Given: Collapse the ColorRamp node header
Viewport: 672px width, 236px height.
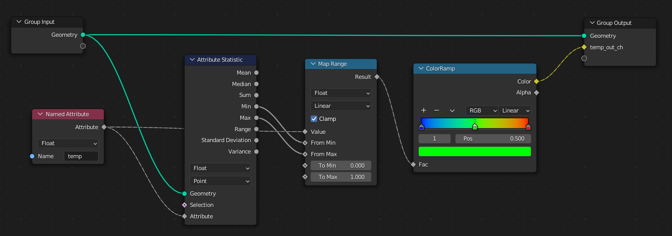Looking at the screenshot, I should click(420, 68).
